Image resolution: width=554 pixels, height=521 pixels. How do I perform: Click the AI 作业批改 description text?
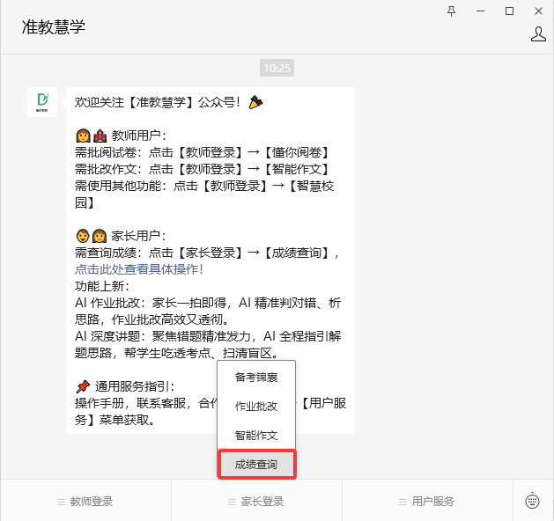(x=208, y=311)
